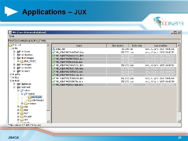188x141 pixels.
Task: Expand the my movies node
Action: tap(14, 68)
